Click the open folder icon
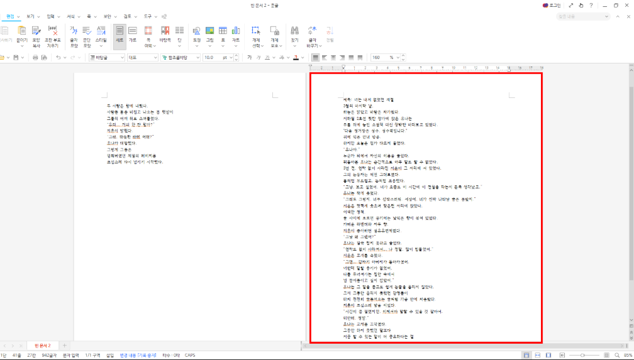The width and height of the screenshot is (634, 360). pyautogui.click(x=3, y=58)
